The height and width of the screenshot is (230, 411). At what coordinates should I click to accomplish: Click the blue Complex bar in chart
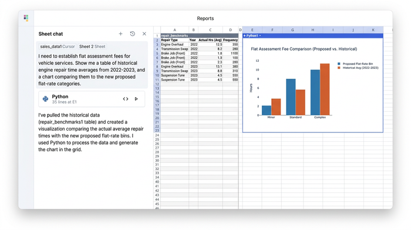pyautogui.click(x=315, y=92)
